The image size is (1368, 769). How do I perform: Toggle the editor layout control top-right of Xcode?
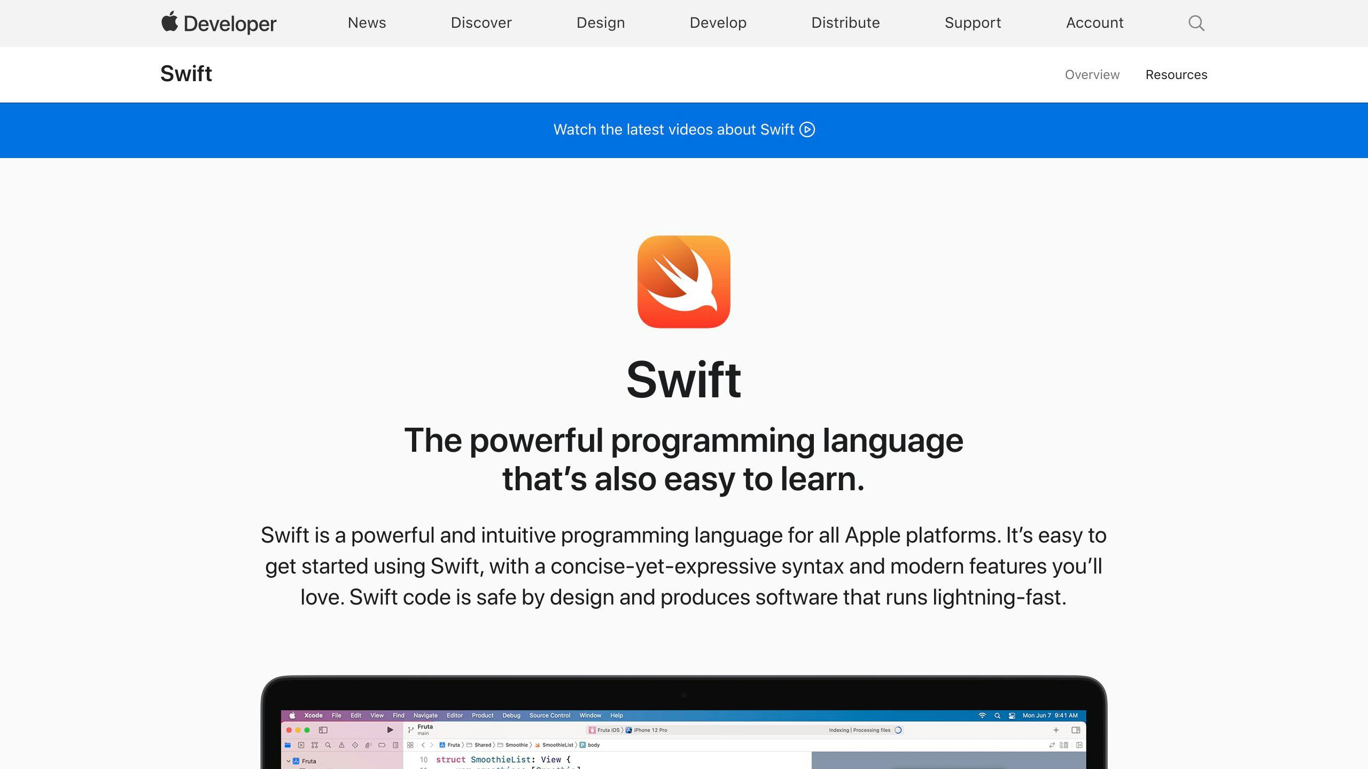tap(1076, 730)
